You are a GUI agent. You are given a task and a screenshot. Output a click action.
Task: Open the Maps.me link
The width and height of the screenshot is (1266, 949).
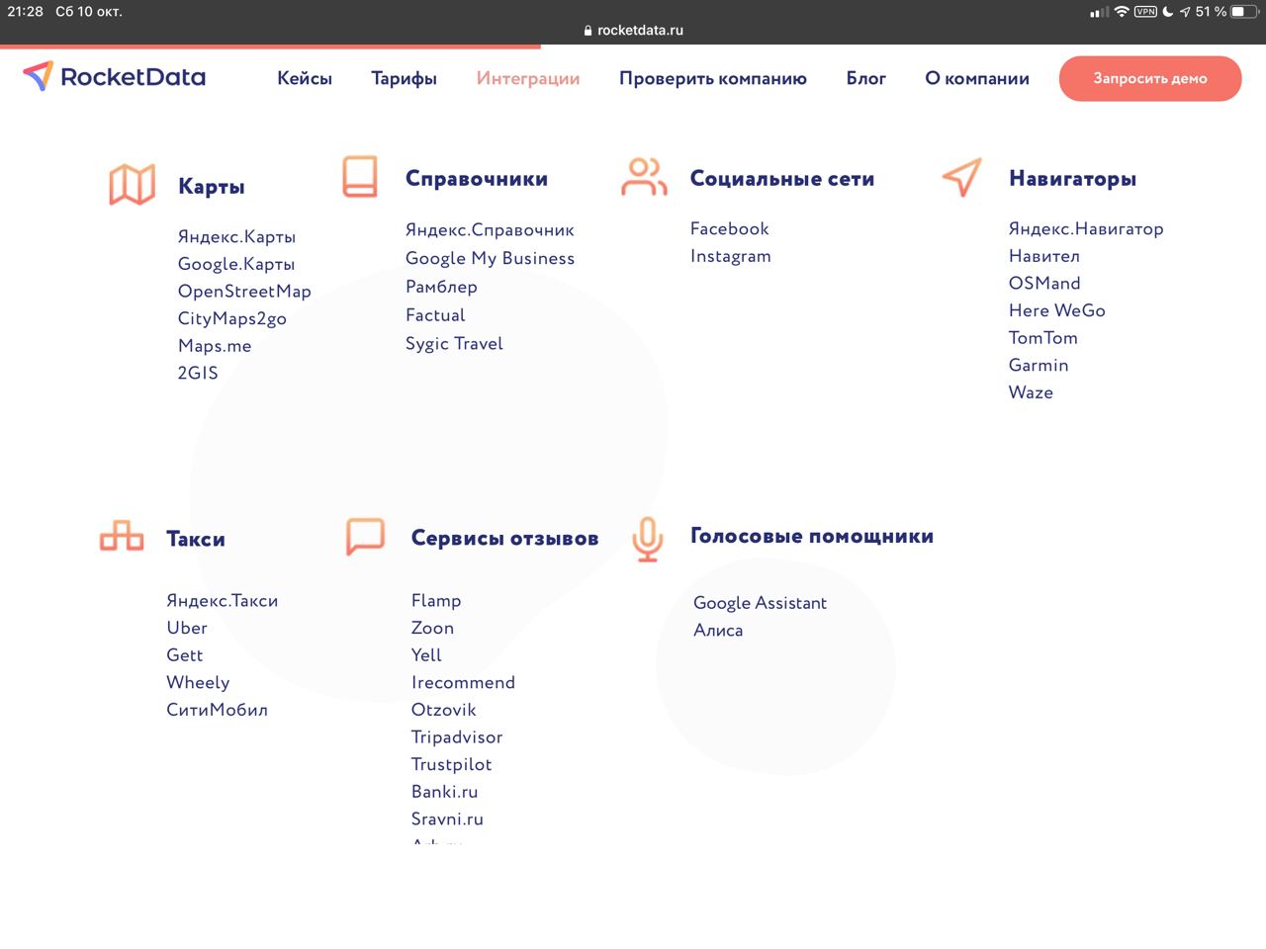(x=215, y=346)
